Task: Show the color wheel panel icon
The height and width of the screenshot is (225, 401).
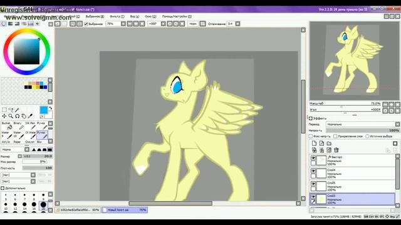Action: (x=4, y=24)
